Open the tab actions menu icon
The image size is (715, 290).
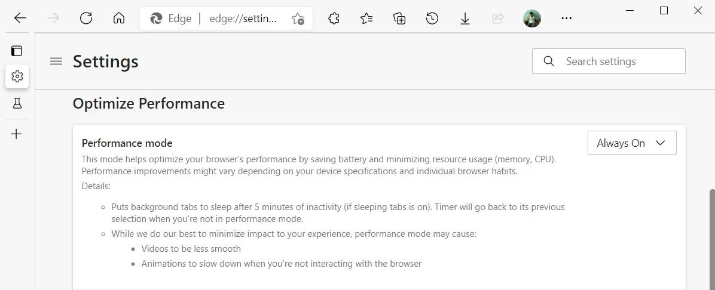coord(17,51)
